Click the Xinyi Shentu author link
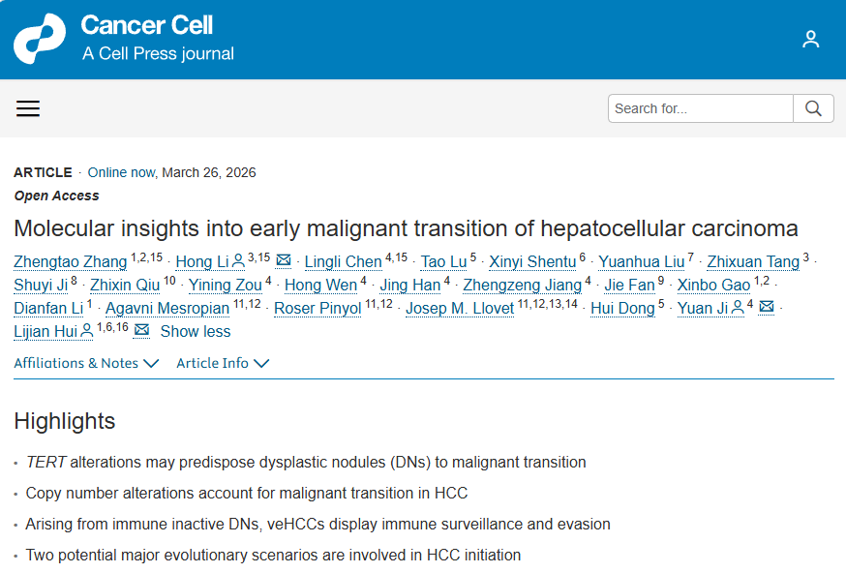This screenshot has width=846, height=573. pyautogui.click(x=531, y=261)
